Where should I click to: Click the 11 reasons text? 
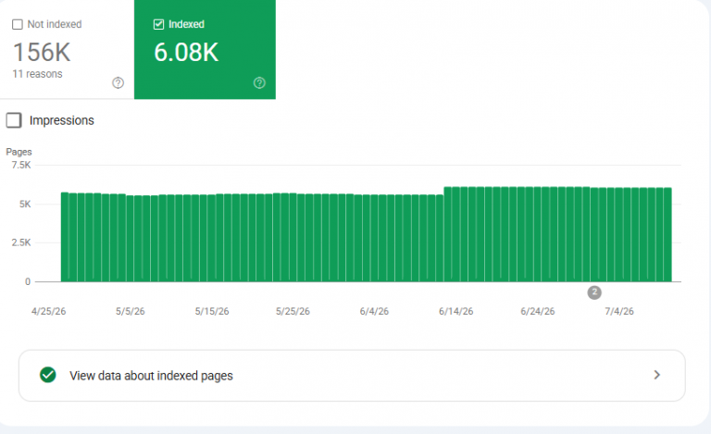[37, 74]
